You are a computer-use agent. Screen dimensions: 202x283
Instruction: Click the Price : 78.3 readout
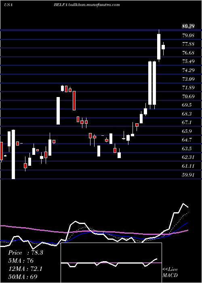tap(25, 253)
